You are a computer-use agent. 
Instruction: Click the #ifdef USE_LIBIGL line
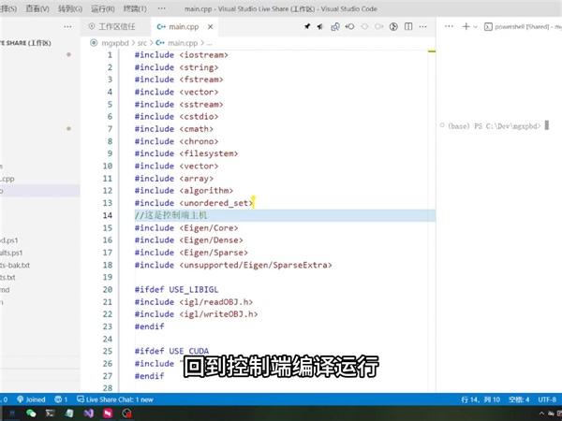pos(176,290)
